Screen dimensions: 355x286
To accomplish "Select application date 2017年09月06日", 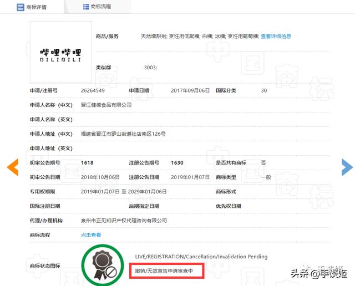I will 190,91.
